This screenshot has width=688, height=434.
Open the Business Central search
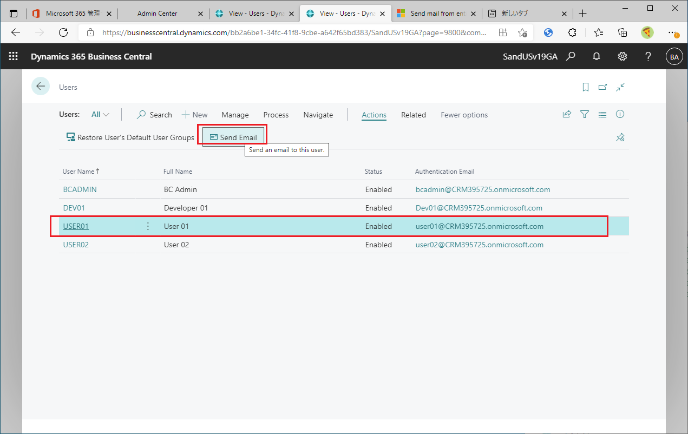click(x=570, y=56)
